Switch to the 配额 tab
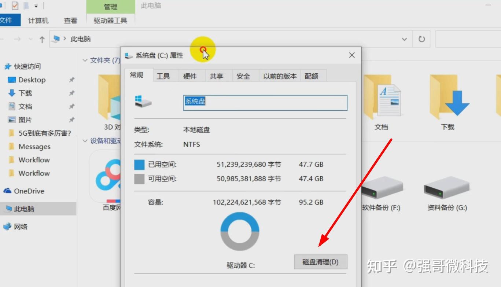Viewport: 501px width, 287px height. pyautogui.click(x=312, y=76)
